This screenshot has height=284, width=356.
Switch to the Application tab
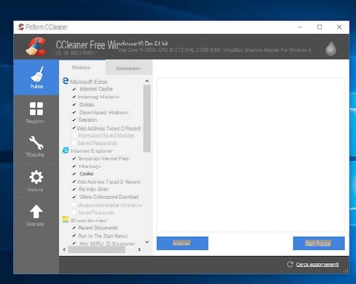point(129,68)
